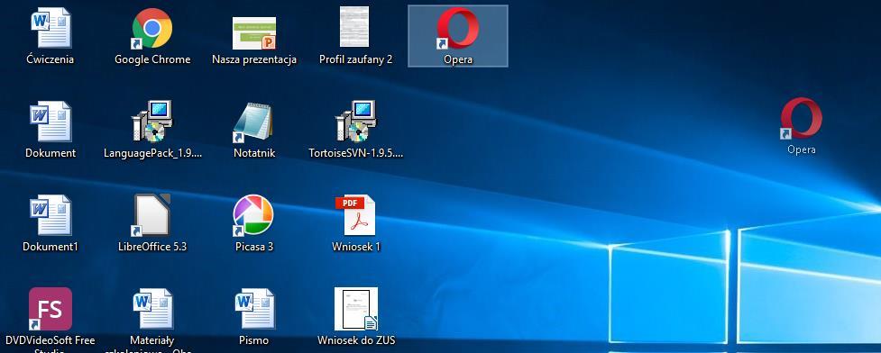Select the TortoiseSVN-1.9.5 installer icon

tap(355, 122)
